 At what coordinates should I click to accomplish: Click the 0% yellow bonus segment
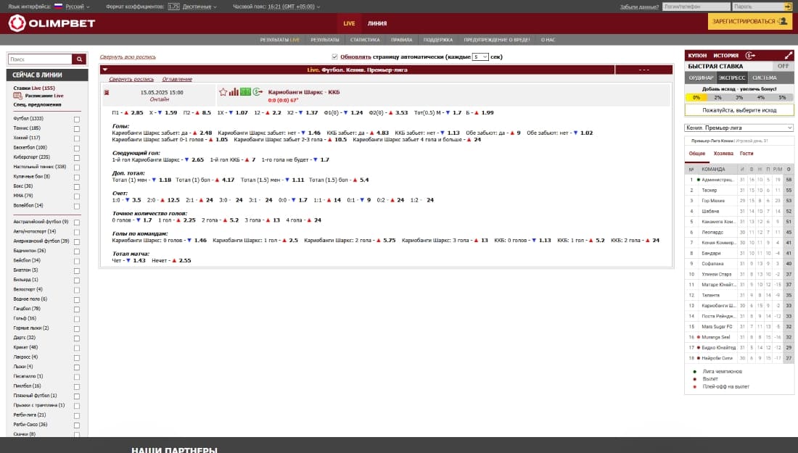coord(696,97)
